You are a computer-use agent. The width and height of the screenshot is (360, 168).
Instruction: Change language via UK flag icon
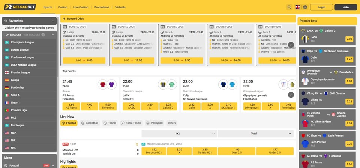click(297, 7)
